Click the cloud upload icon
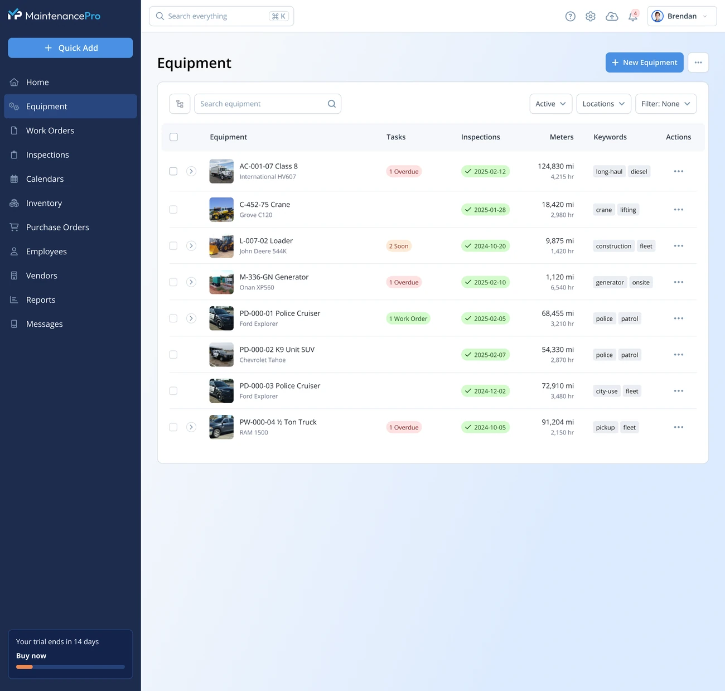725x691 pixels. point(612,16)
